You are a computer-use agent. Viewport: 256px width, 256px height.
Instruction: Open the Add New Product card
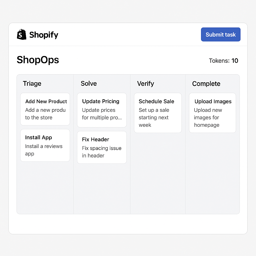(45, 109)
